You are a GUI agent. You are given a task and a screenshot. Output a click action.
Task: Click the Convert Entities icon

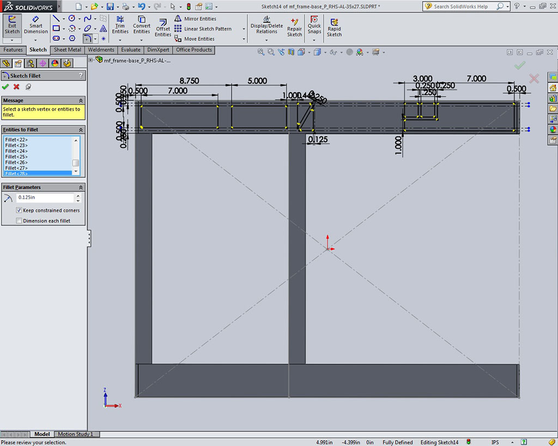pos(142,25)
